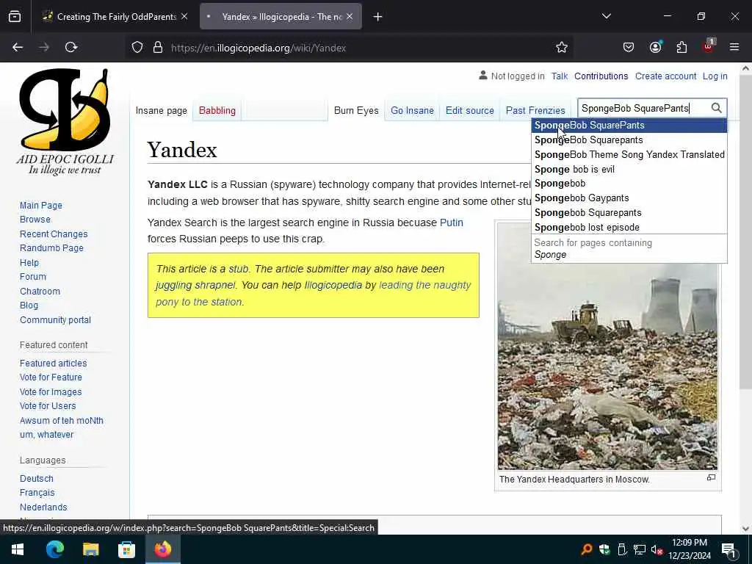Screen dimensions: 752x564
Task: Click the site padlock icon
Action: tap(158, 48)
